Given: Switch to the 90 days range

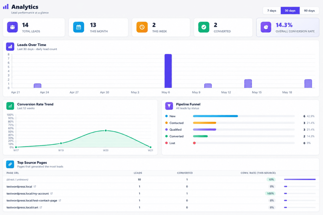Looking at the screenshot, I should coord(309,11).
